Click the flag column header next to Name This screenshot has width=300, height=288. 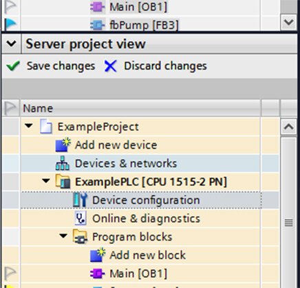(10, 108)
